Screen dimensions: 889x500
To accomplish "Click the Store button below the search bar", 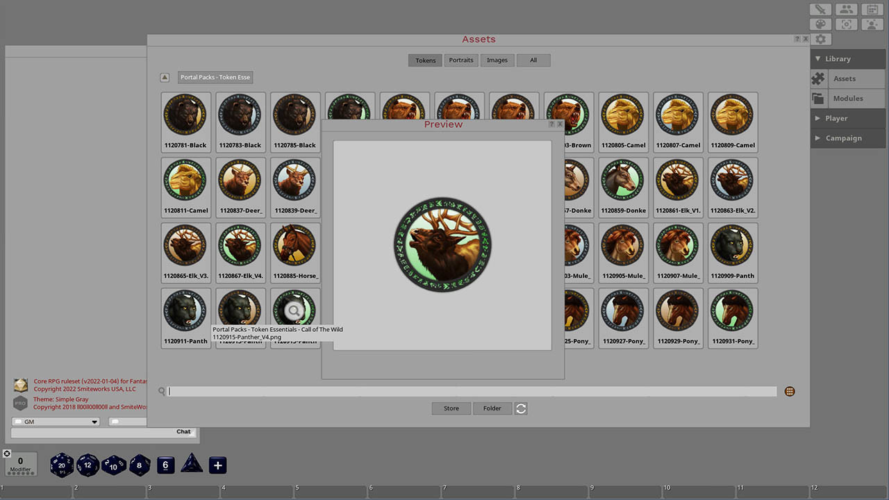I will click(451, 408).
